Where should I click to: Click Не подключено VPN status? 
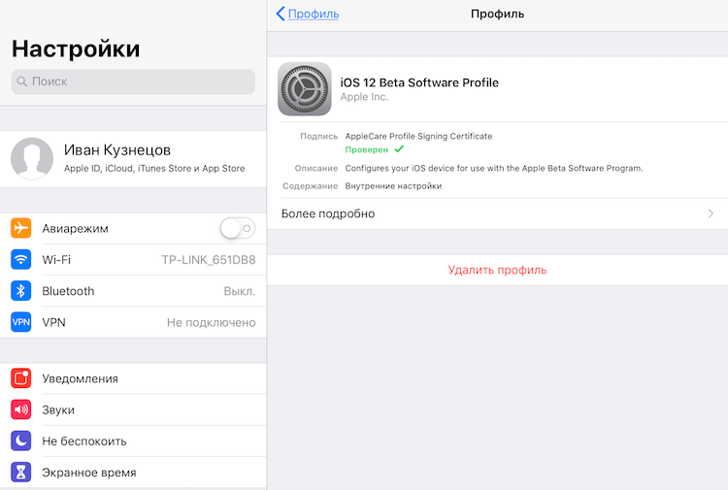pyautogui.click(x=212, y=322)
